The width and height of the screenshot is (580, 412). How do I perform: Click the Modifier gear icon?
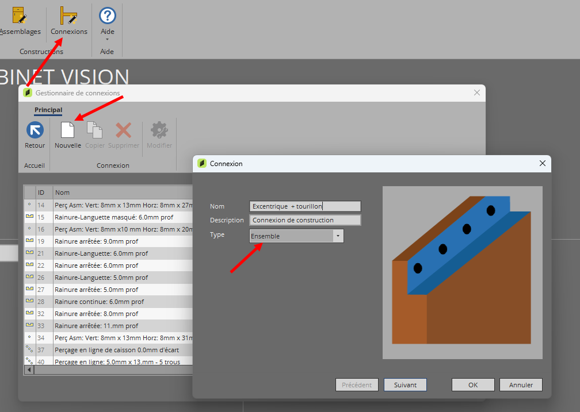159,130
